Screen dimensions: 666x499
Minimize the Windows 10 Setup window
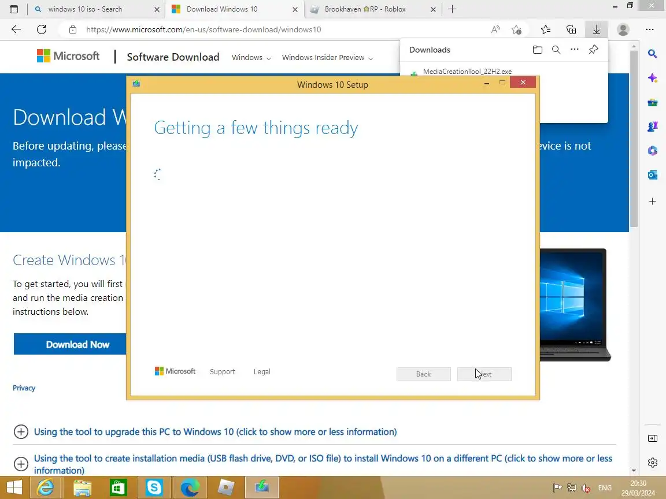487,83
